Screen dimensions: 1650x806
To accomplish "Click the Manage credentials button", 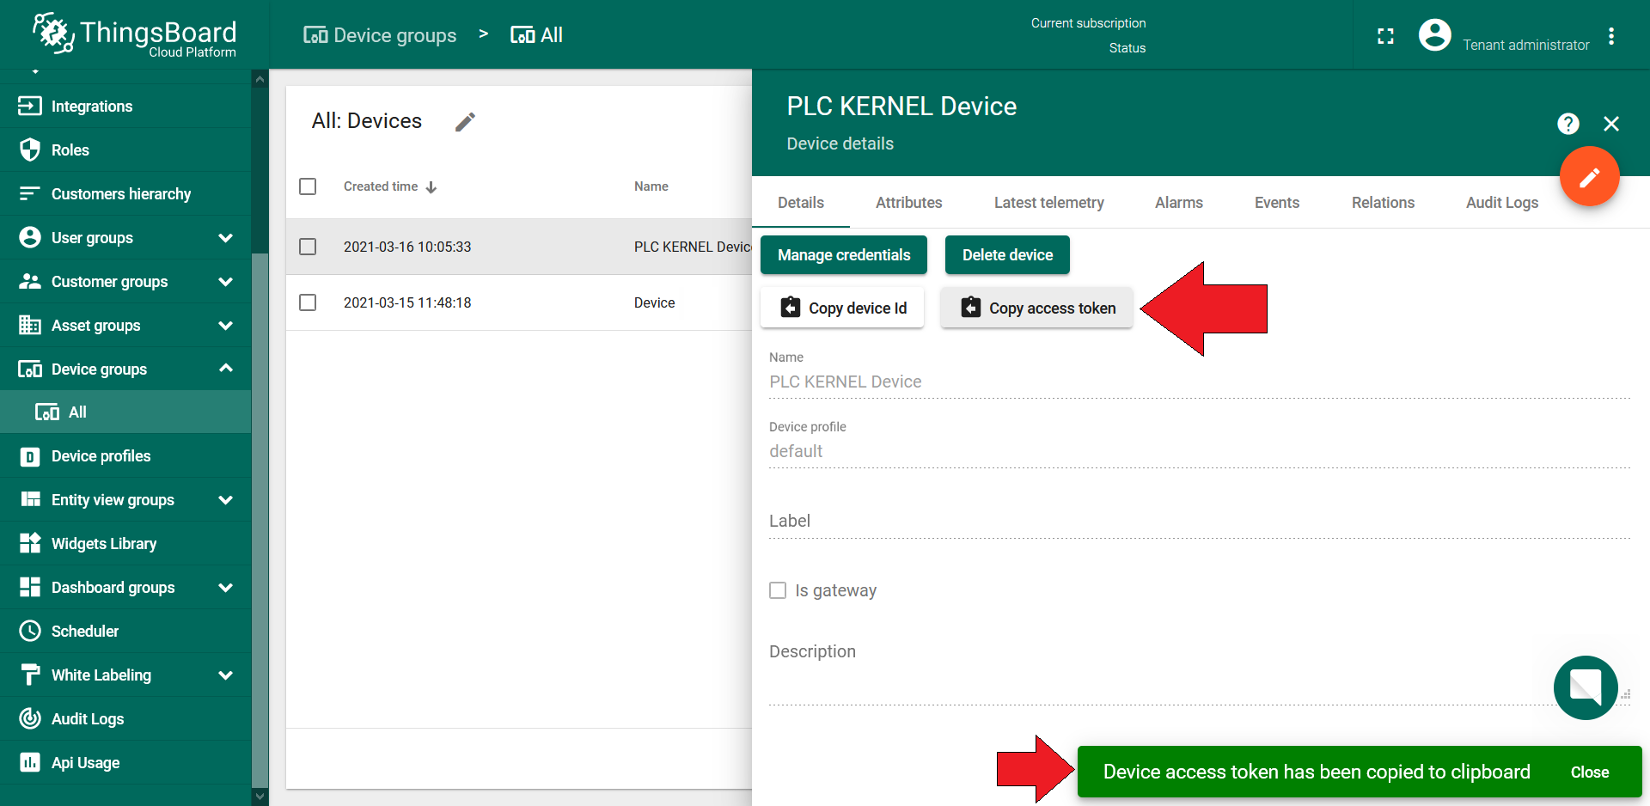I will 843,255.
